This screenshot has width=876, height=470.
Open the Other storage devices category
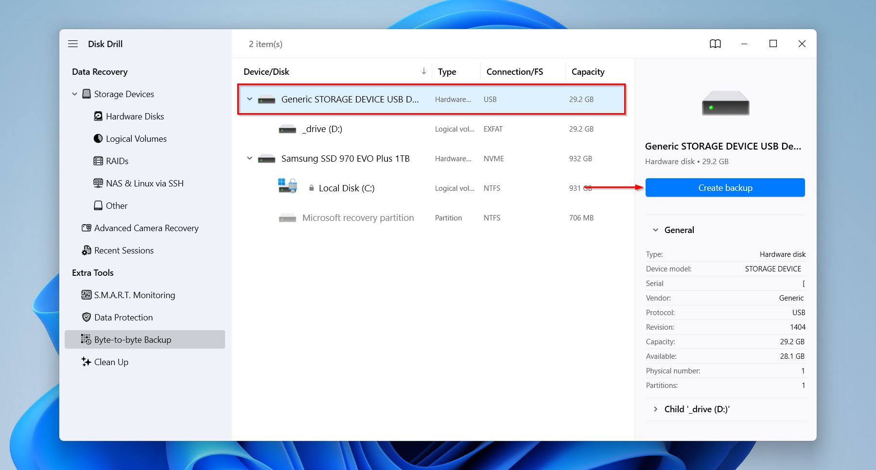pos(116,205)
